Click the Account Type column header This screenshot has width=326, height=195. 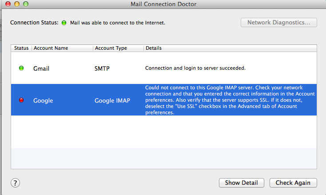[111, 48]
